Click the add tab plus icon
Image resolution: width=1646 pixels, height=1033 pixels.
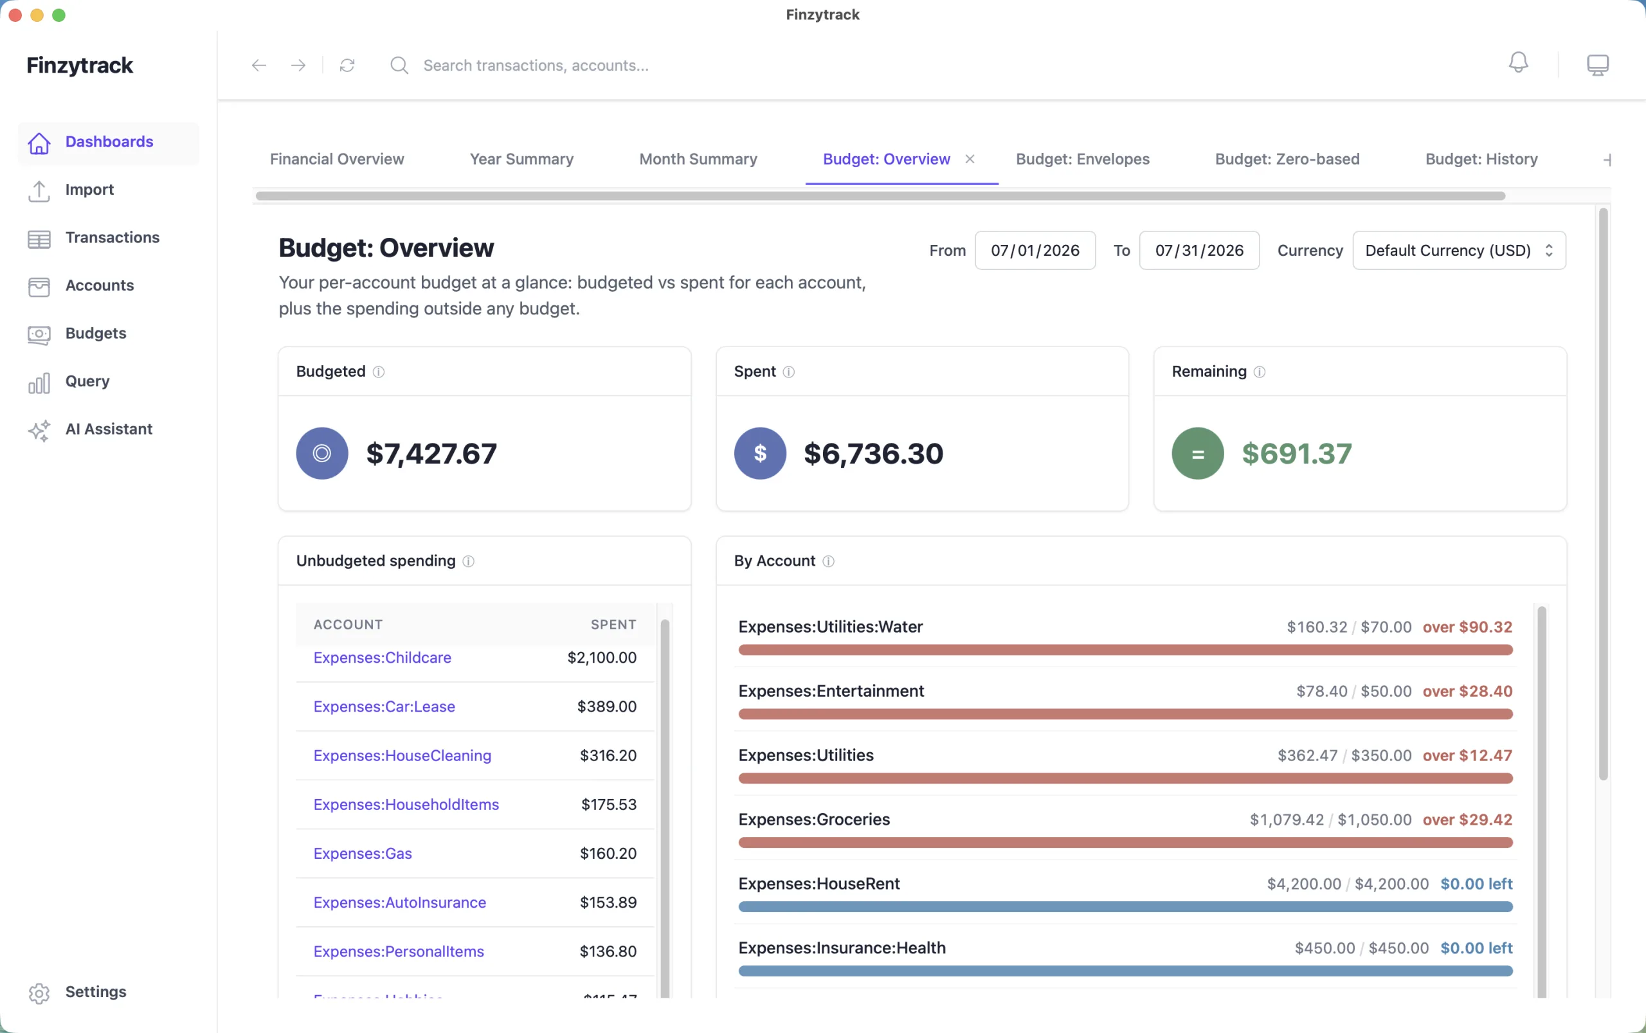(x=1606, y=159)
